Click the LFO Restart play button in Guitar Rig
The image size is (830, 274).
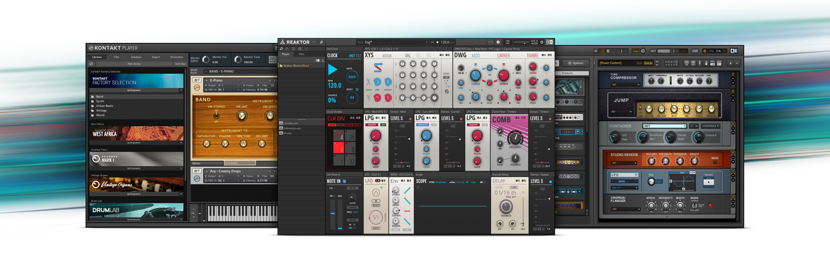click(x=709, y=182)
